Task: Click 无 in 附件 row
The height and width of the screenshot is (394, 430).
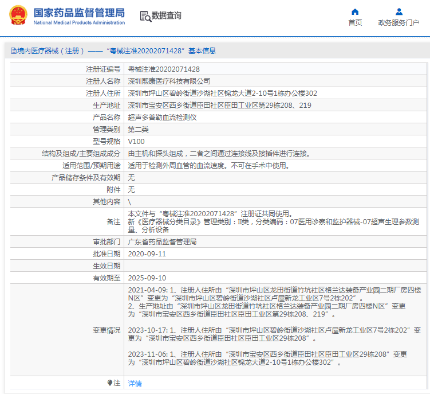Action: point(131,190)
